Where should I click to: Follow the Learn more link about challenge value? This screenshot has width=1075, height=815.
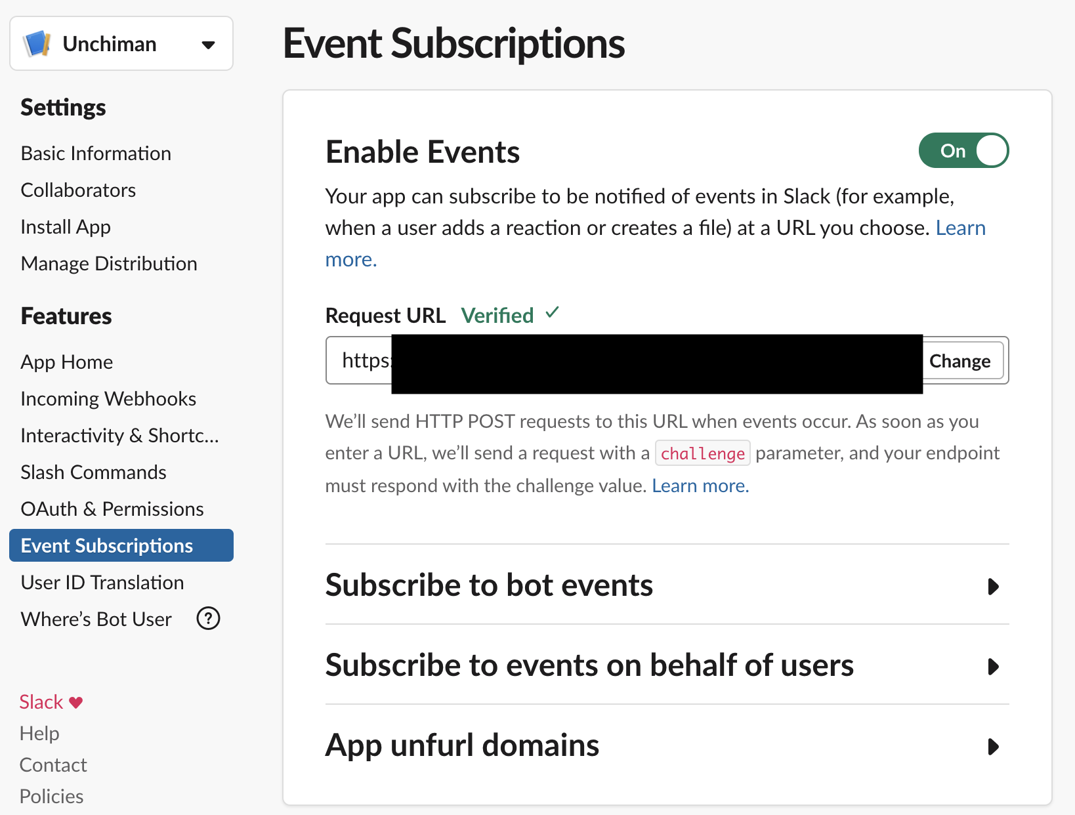point(700,486)
